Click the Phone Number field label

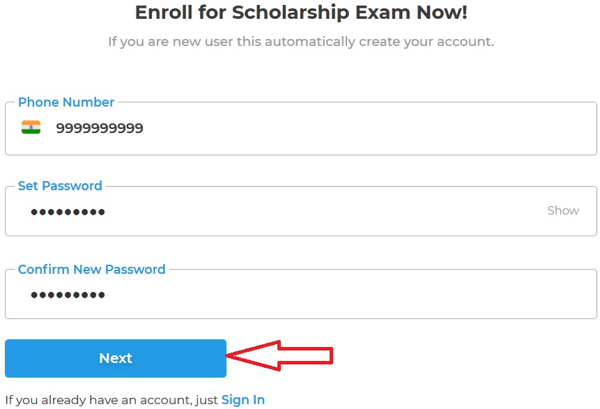66,102
